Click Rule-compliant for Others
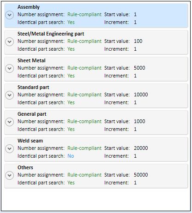Image resolution: width=192 pixels, height=213 pixels. tap(84, 175)
